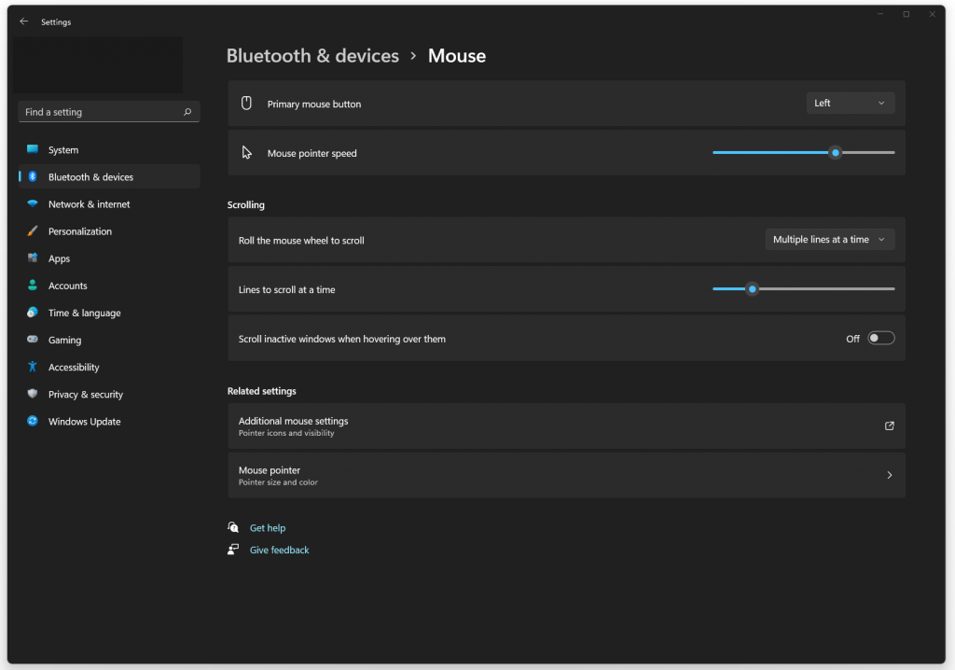Click the Give feedback link
Screen dimensions: 955x670
tap(279, 550)
